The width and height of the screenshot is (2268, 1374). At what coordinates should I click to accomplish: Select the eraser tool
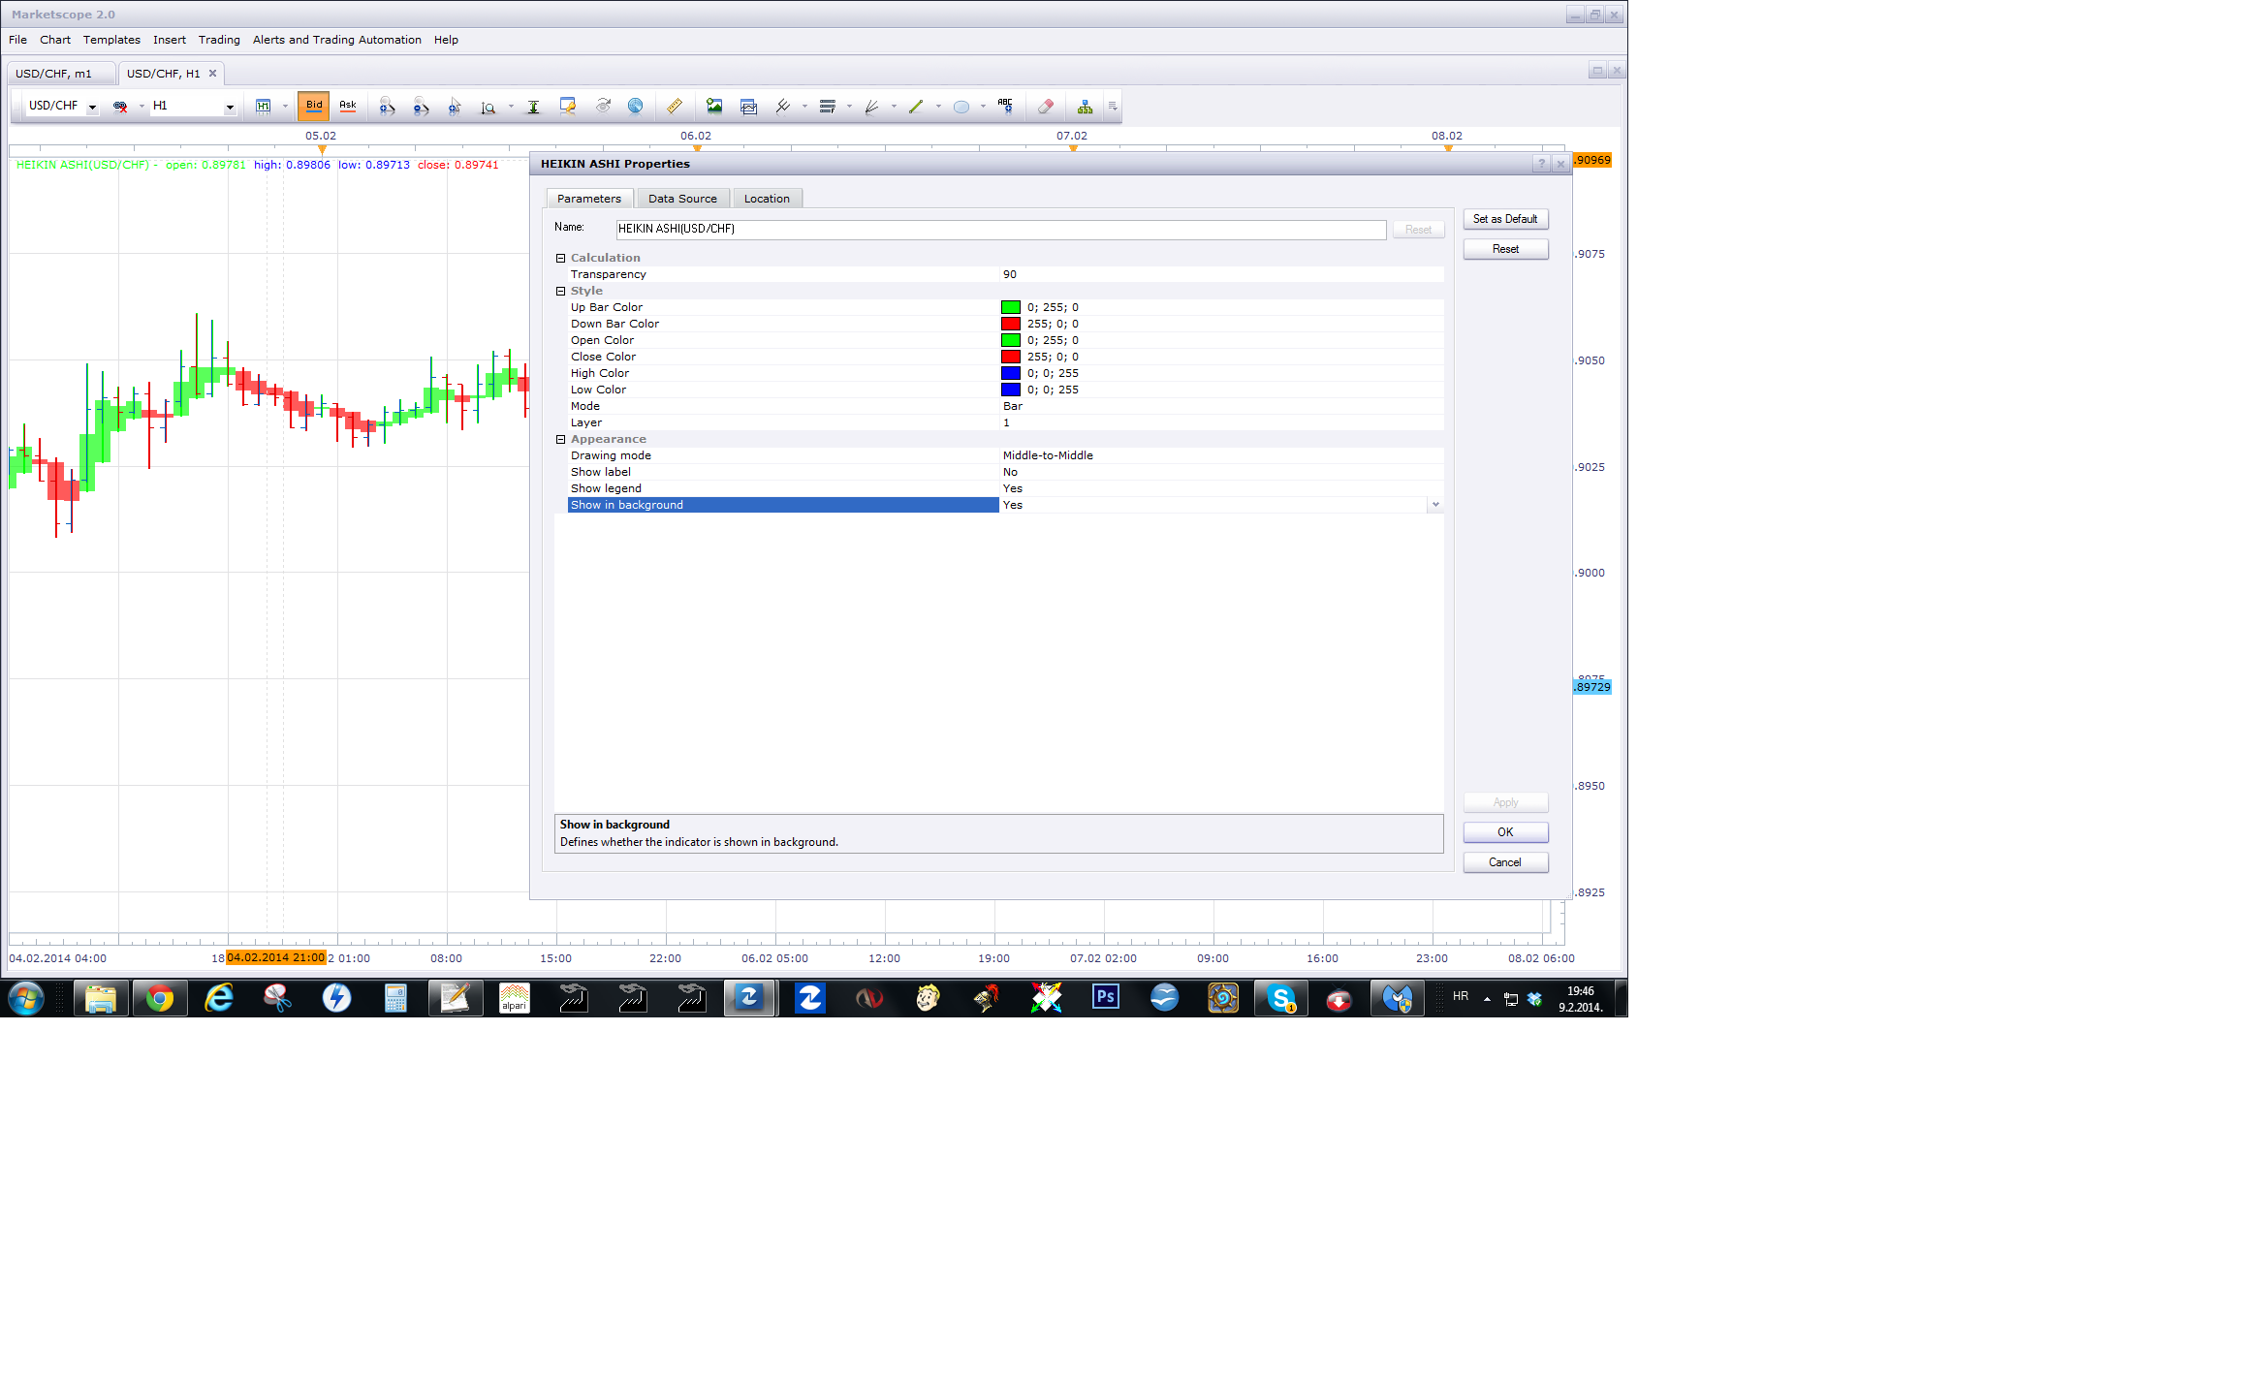pos(1045,107)
